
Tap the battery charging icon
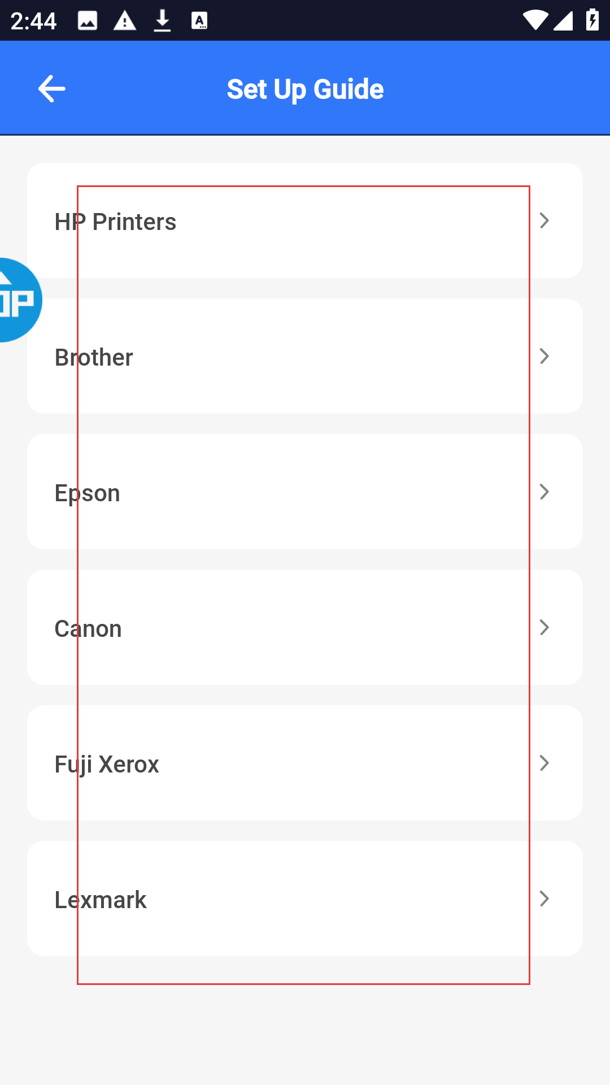click(x=592, y=20)
